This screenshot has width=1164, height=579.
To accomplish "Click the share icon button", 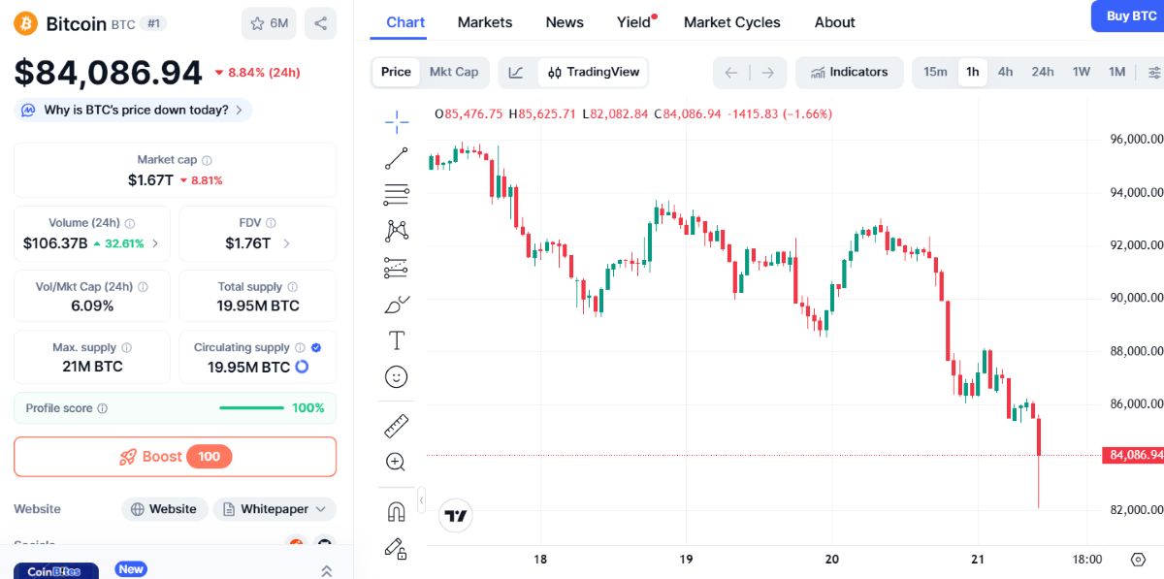I will [320, 23].
